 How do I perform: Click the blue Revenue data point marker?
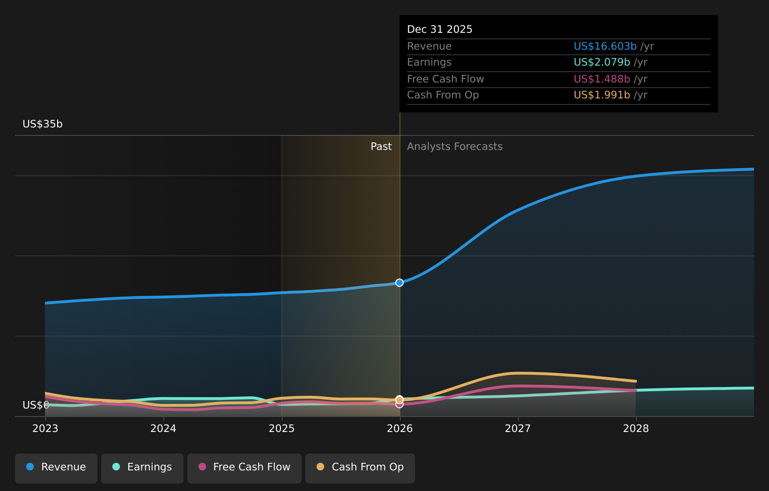pos(399,283)
